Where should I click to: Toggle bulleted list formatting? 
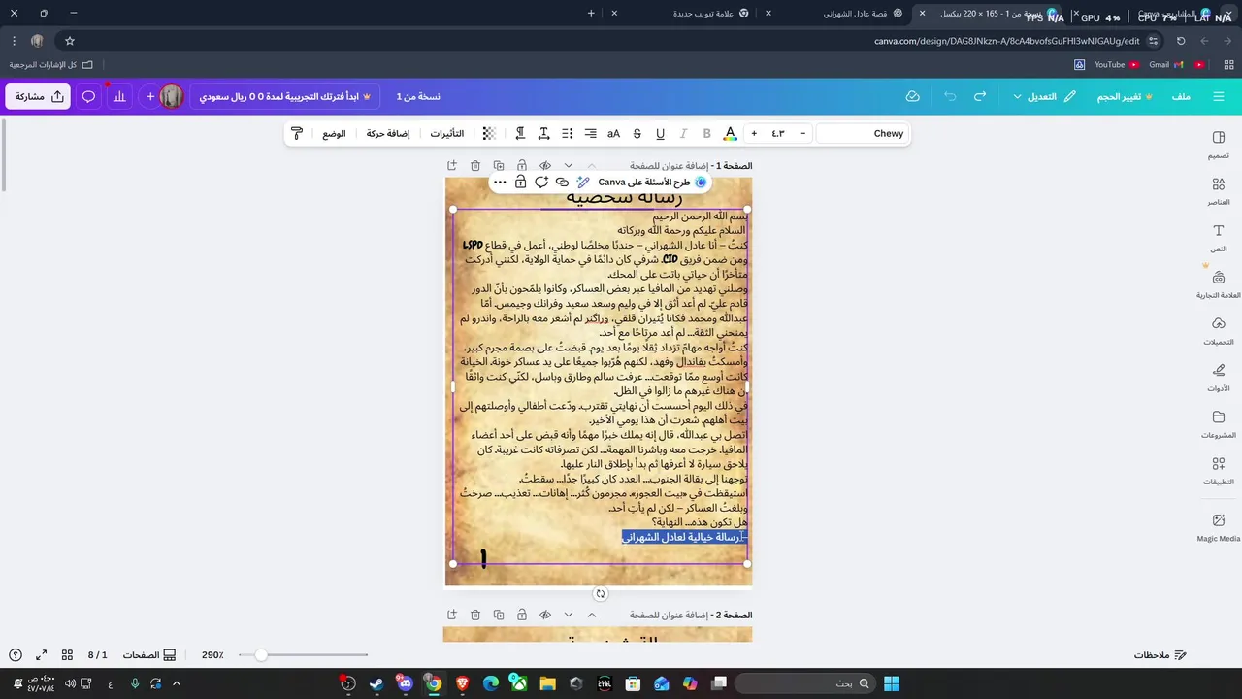tap(567, 133)
